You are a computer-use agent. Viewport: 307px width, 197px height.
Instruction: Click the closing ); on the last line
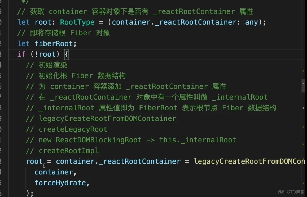(x=30, y=193)
